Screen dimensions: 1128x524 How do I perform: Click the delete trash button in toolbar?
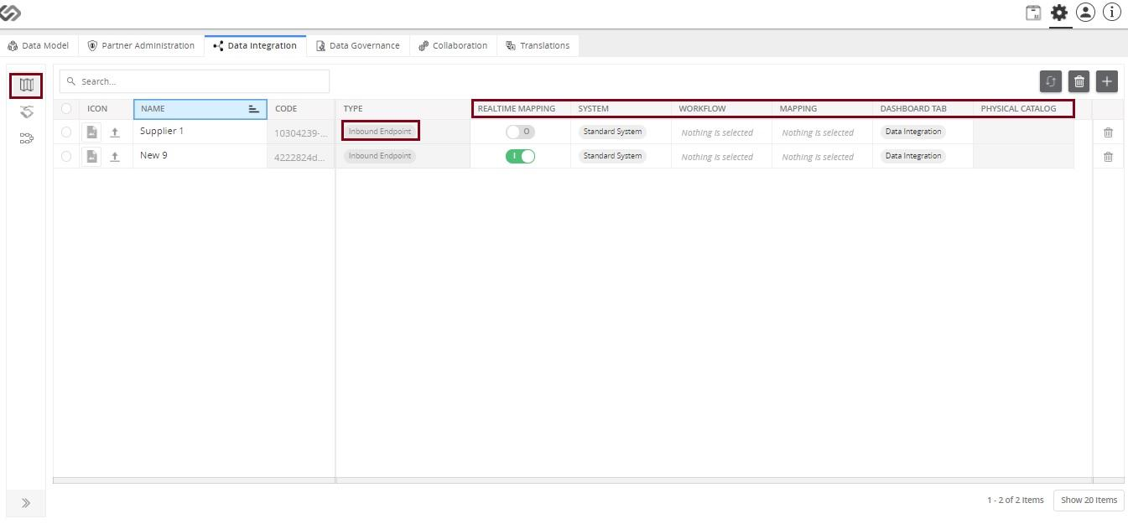(x=1079, y=81)
